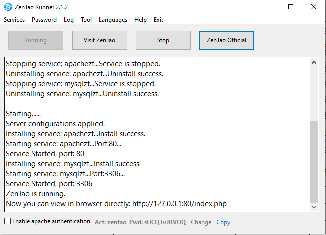
Task: Copy the password via Copy link
Action: click(x=223, y=222)
